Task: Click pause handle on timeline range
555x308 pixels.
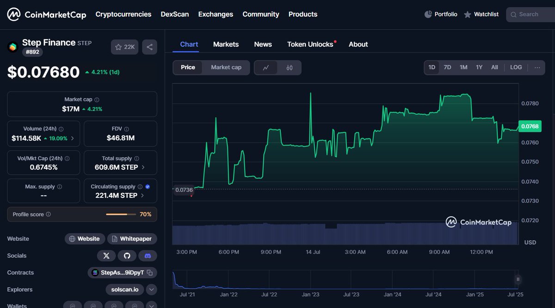Action: click(518, 279)
